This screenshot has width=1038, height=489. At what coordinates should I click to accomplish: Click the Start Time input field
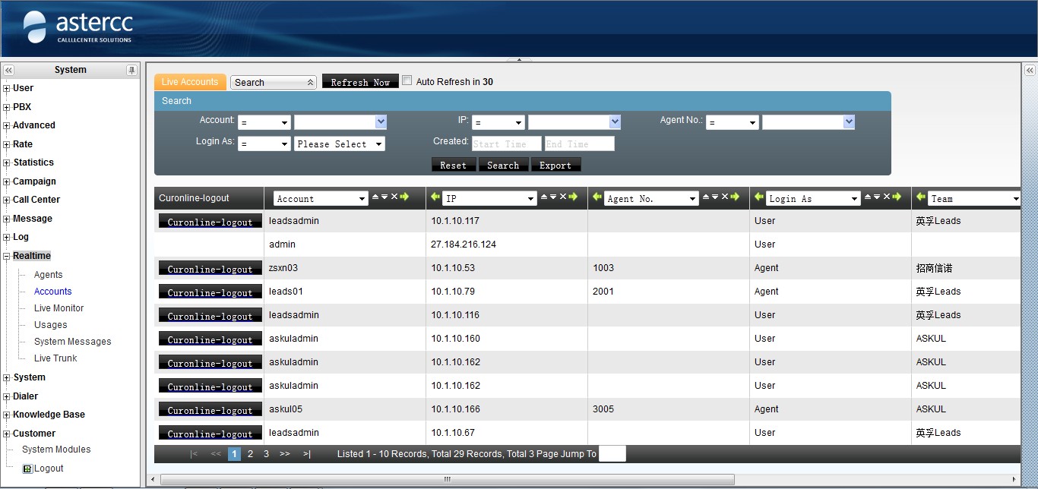(506, 144)
